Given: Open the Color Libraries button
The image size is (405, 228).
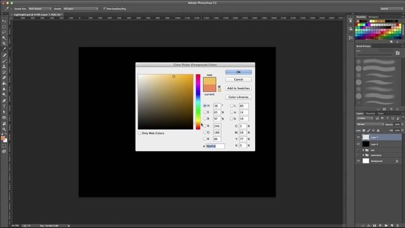Looking at the screenshot, I should pos(239,97).
